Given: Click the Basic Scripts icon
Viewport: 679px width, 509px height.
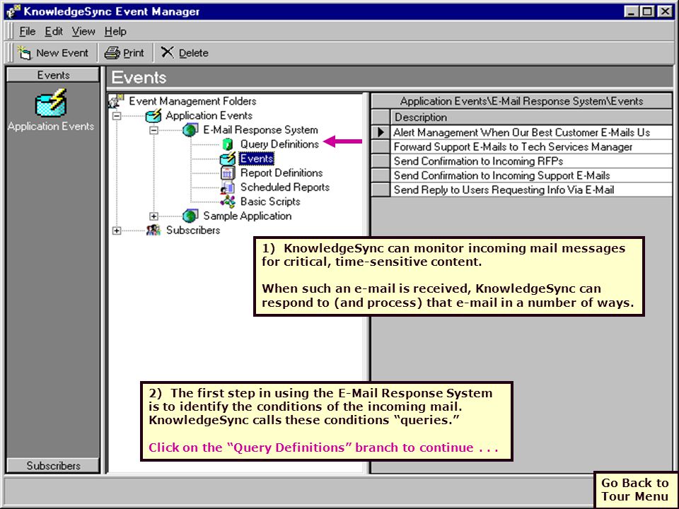Looking at the screenshot, I should [x=228, y=201].
